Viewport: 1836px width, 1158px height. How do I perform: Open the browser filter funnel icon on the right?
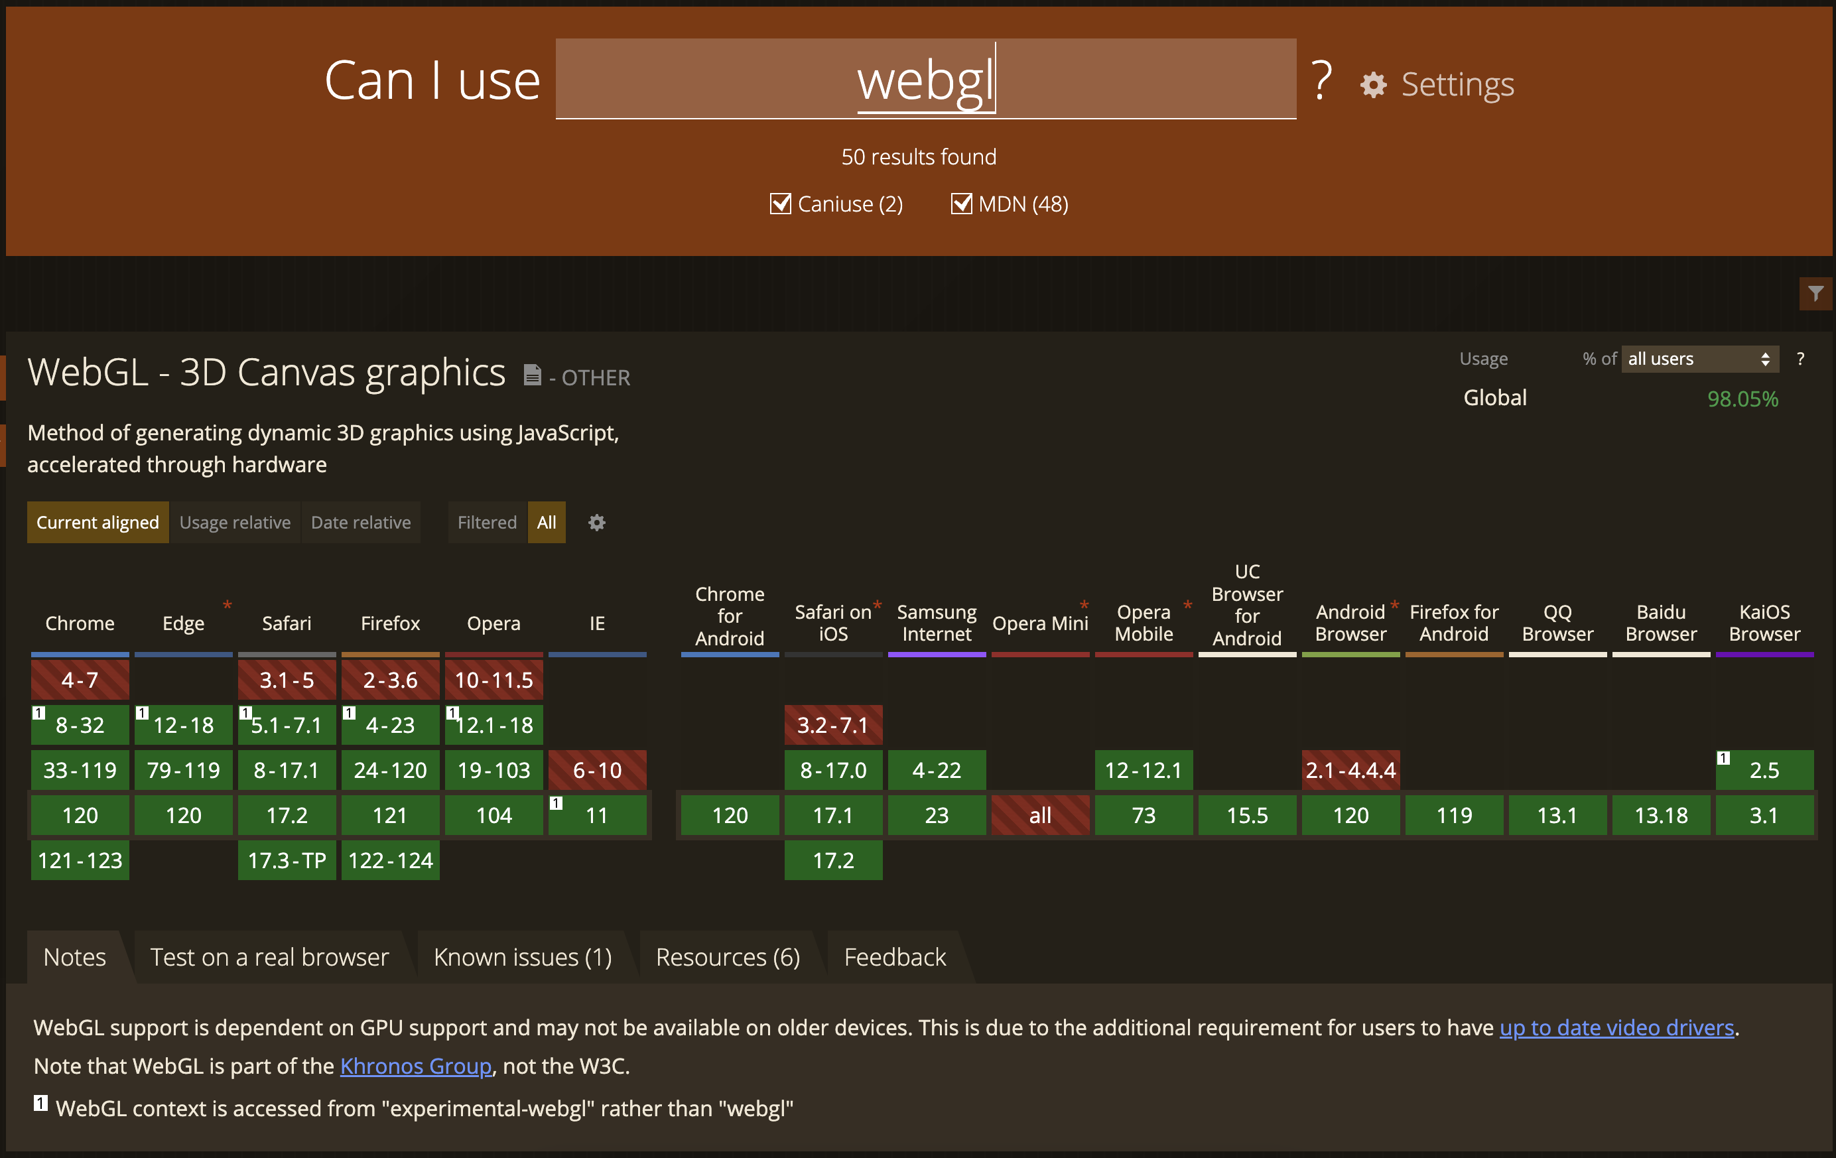(1815, 294)
